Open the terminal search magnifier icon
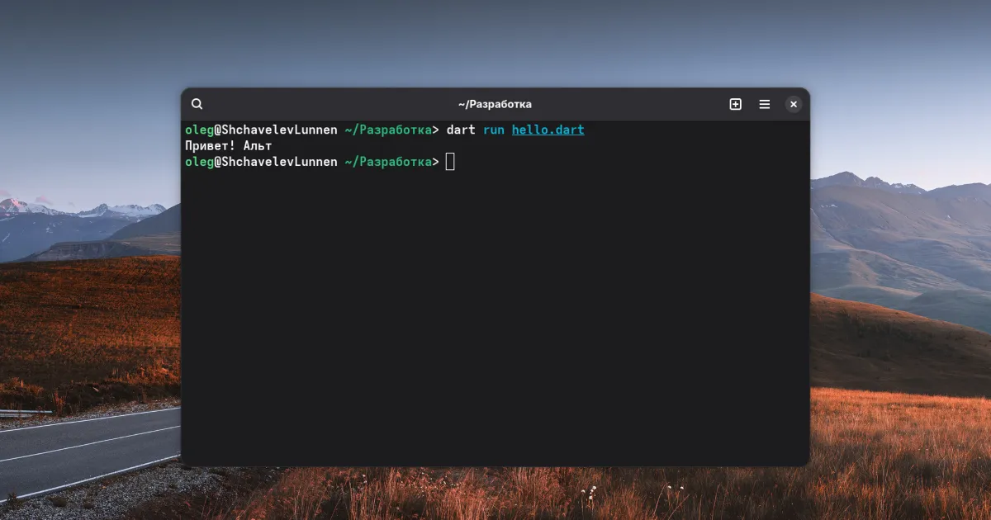 pyautogui.click(x=197, y=104)
